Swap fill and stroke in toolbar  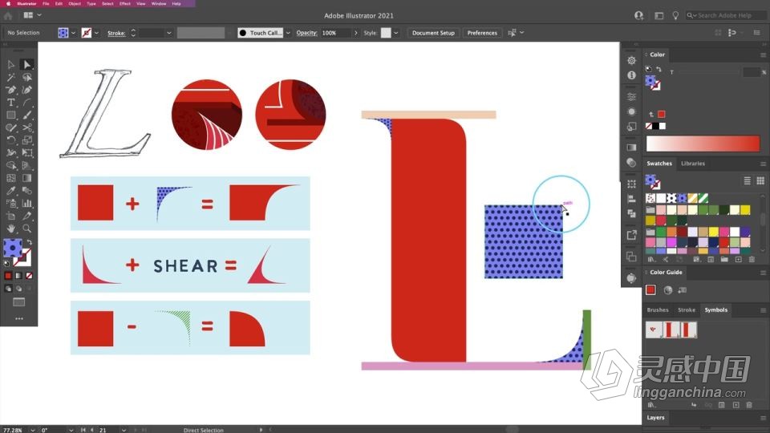point(30,242)
